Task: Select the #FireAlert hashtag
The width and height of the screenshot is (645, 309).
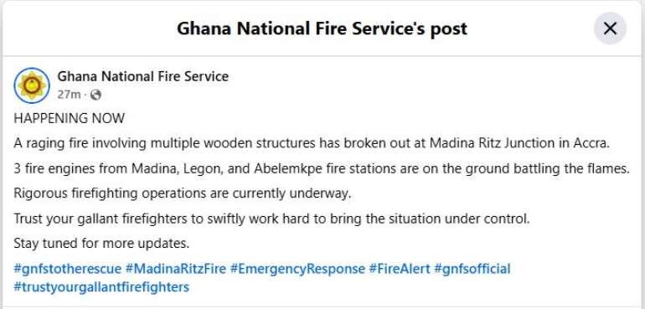Action: (400, 269)
